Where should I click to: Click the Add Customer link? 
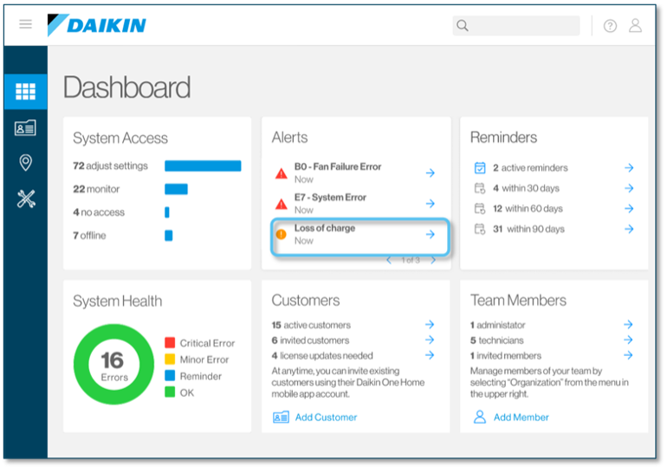pyautogui.click(x=327, y=418)
